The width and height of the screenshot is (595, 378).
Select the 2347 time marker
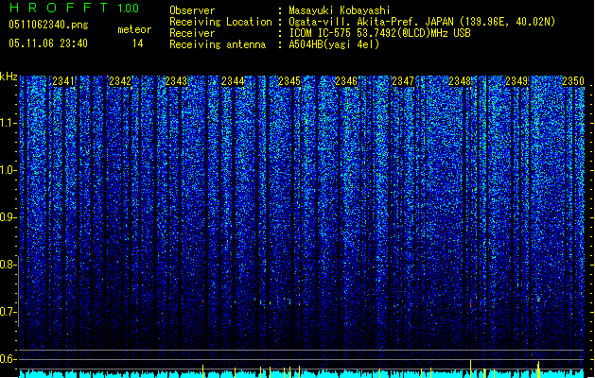point(403,81)
